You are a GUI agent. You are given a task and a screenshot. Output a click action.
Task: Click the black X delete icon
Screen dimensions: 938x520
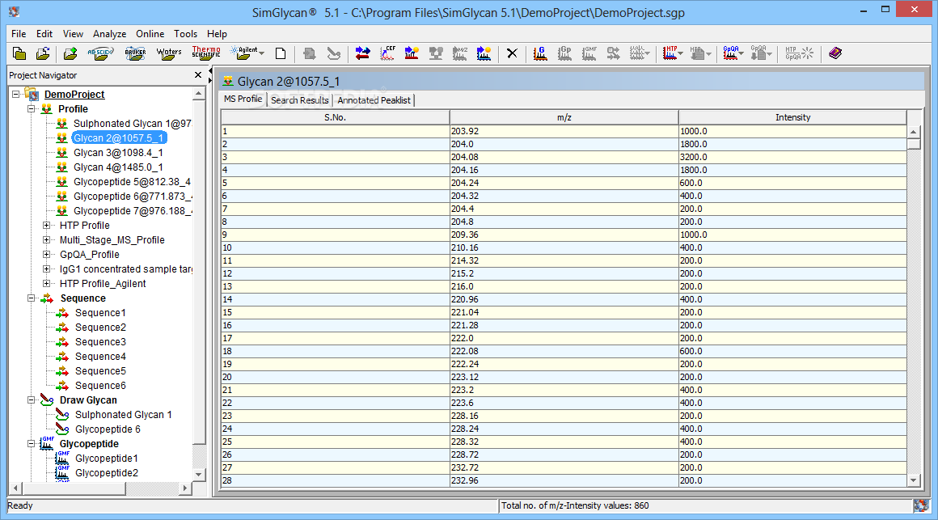pyautogui.click(x=512, y=54)
